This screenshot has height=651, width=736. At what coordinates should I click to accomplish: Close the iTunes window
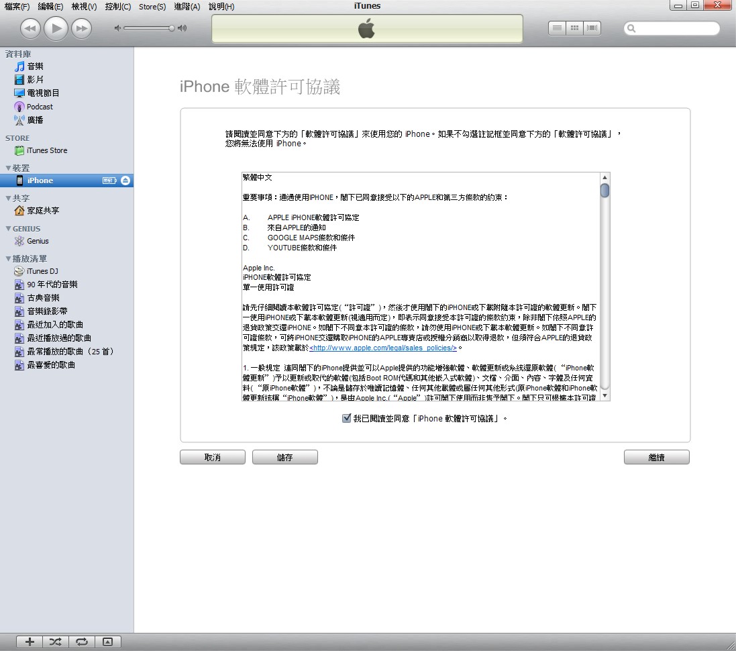718,5
